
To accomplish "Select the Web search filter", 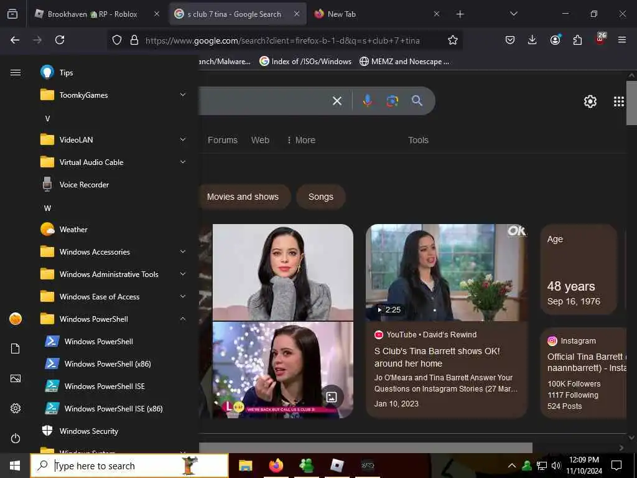I will point(260,140).
